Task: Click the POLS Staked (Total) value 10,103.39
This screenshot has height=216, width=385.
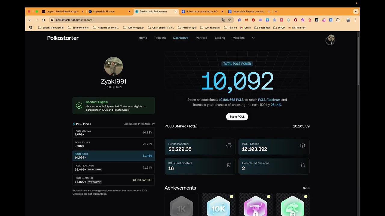Action: point(301,126)
